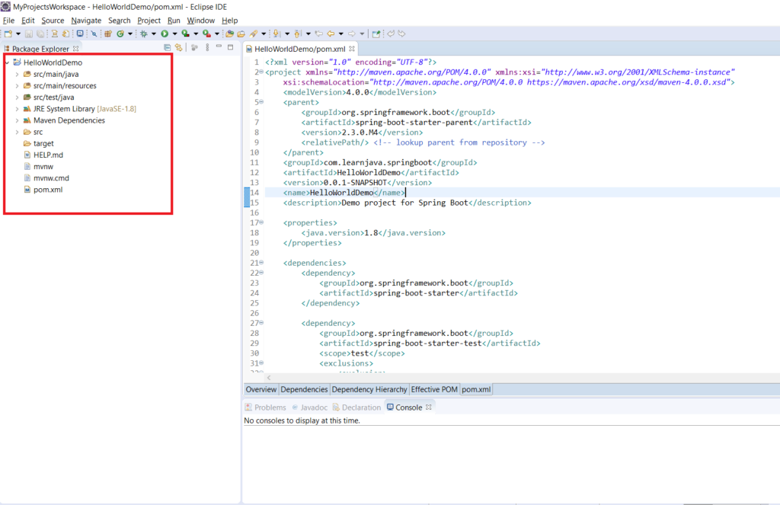Collapse All folders in Package Explorer
Image resolution: width=780 pixels, height=505 pixels.
[168, 47]
